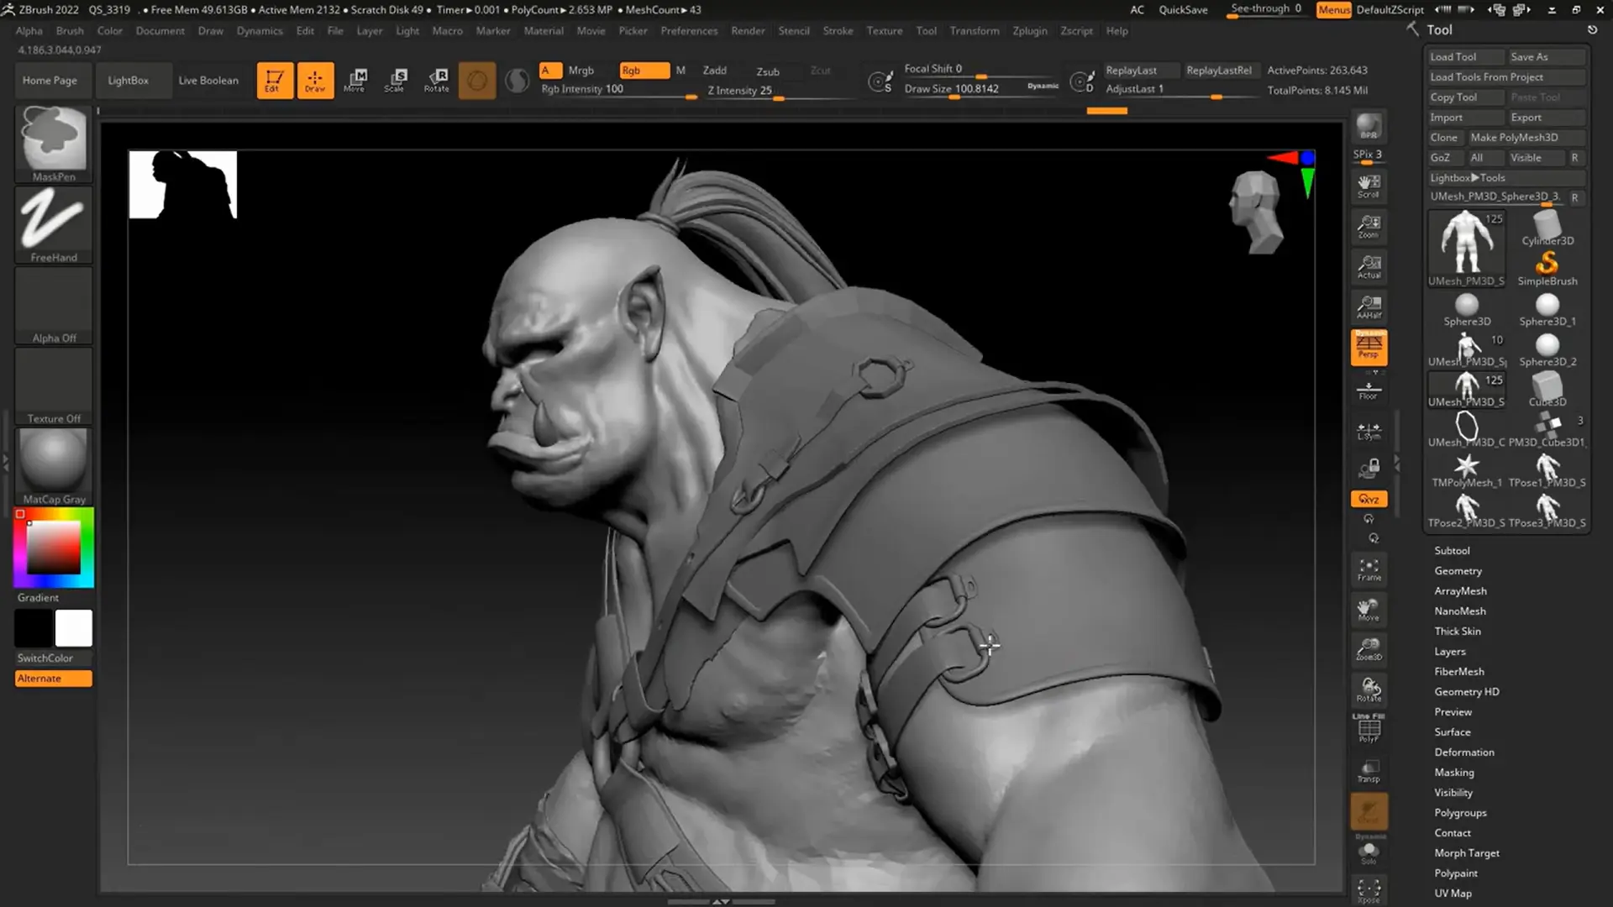This screenshot has width=1613, height=907.
Task: Click the BPR render icon
Action: pos(1369,127)
